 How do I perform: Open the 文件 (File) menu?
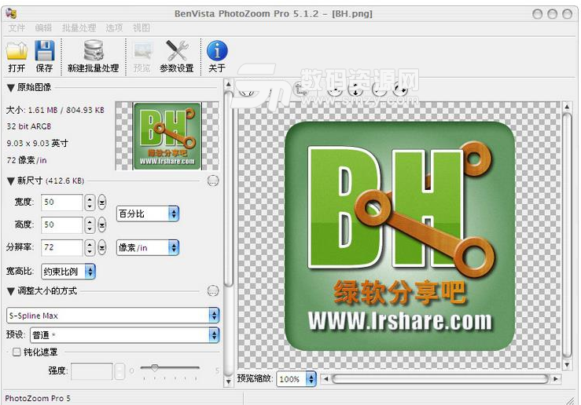[17, 27]
